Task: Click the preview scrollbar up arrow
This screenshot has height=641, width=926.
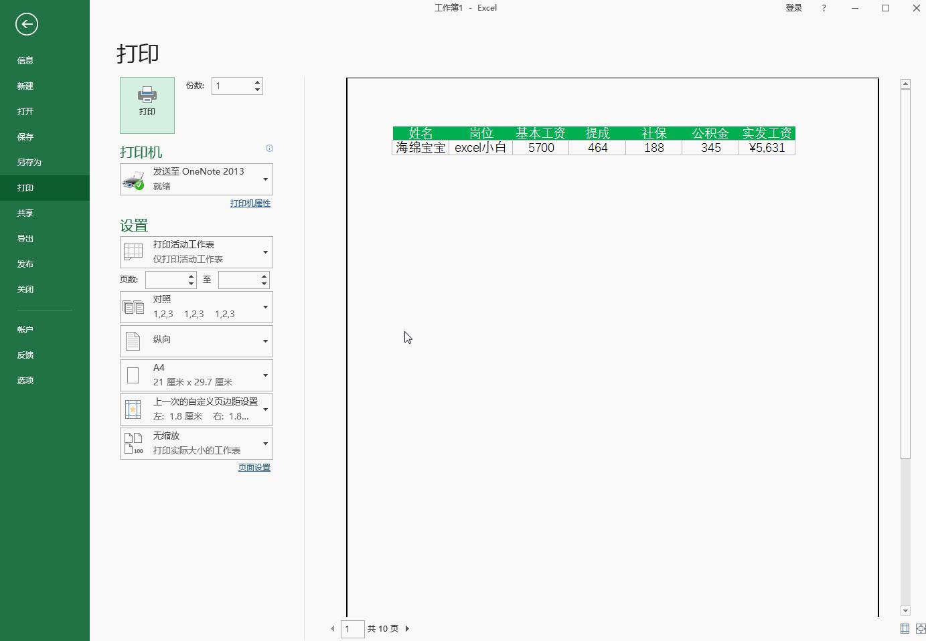Action: click(905, 84)
